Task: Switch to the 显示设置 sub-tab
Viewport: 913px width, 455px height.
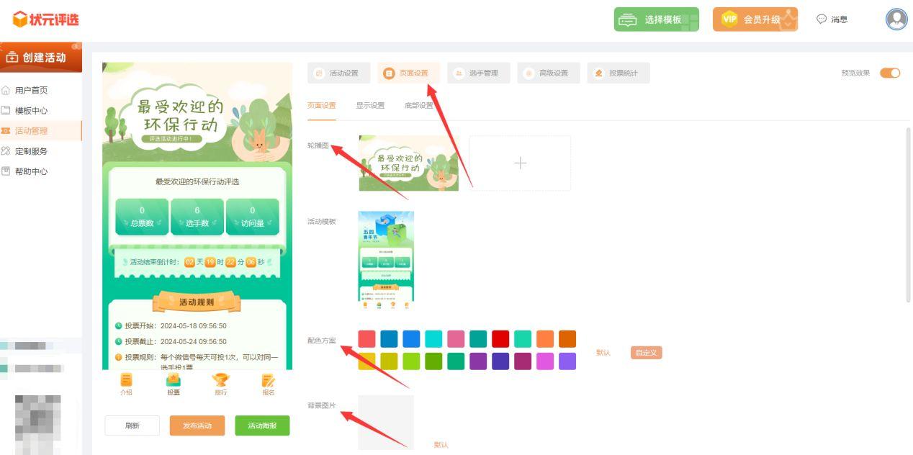Action: 369,104
